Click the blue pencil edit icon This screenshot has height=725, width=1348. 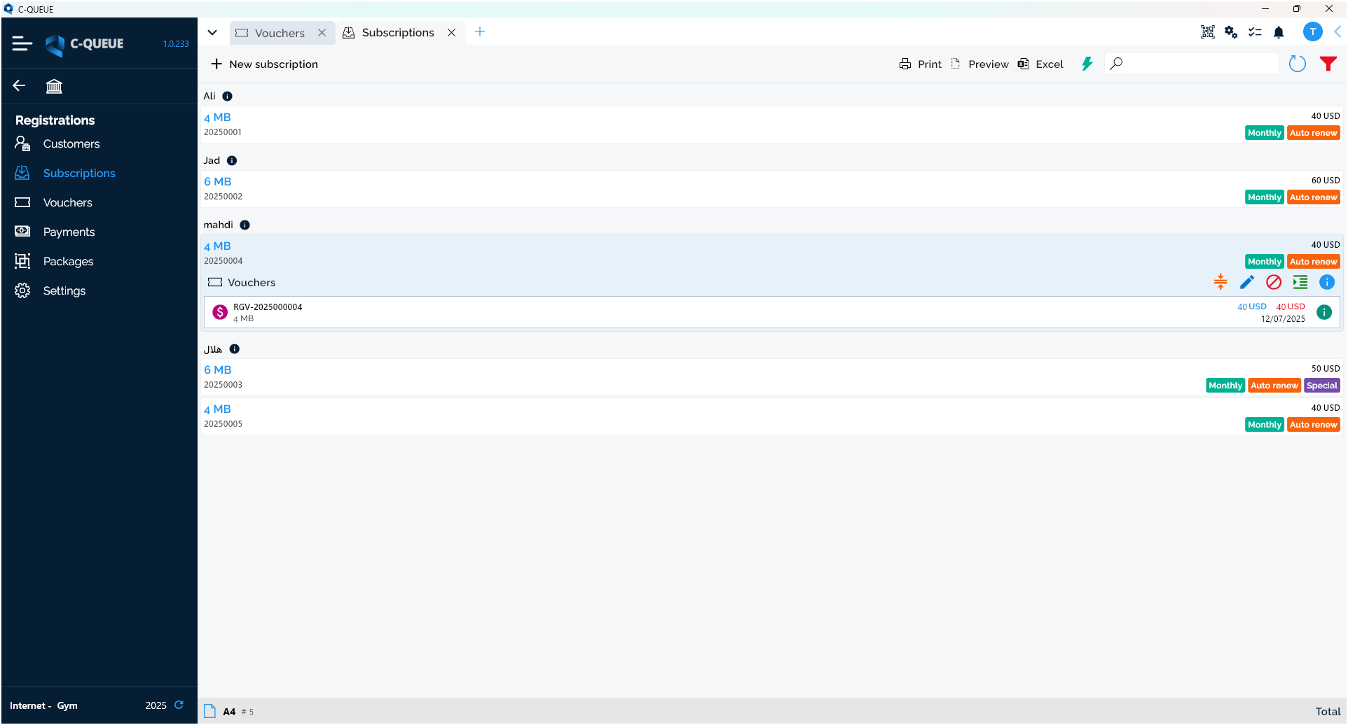click(1247, 282)
